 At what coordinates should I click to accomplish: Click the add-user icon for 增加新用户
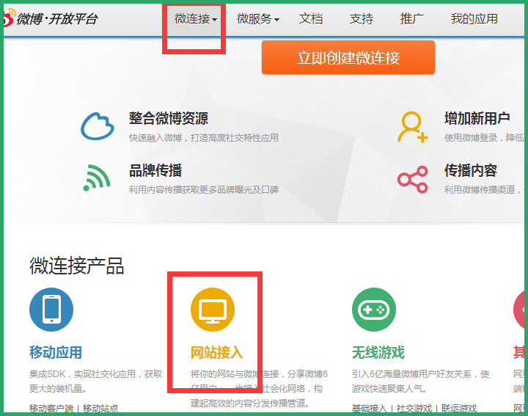[412, 127]
